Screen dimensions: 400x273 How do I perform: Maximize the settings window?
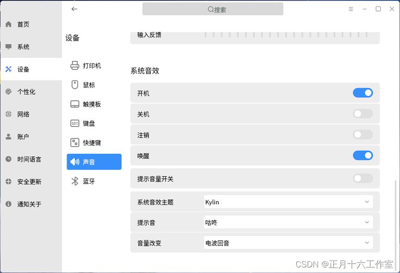[378, 9]
